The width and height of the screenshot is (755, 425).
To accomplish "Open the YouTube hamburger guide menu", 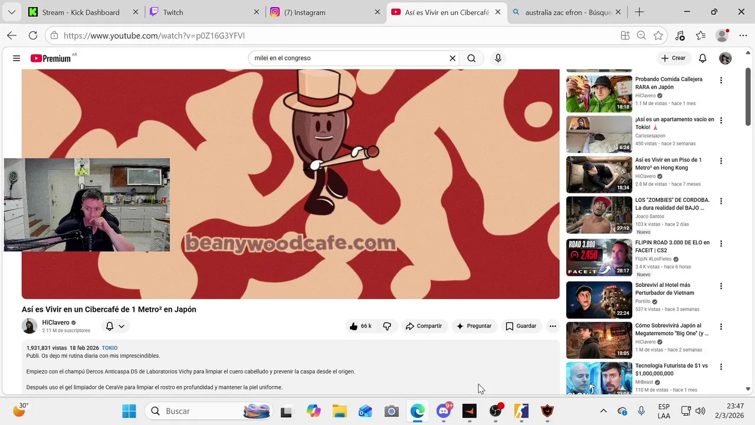I will click(x=17, y=58).
